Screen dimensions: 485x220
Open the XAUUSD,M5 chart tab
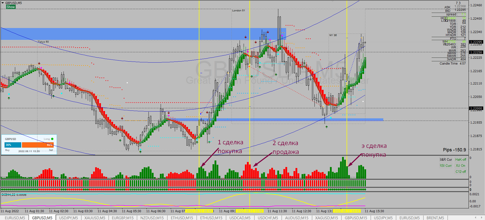(x=95, y=218)
